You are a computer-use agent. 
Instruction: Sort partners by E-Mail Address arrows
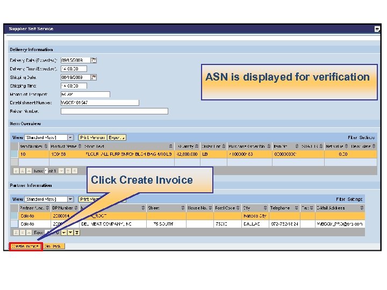(x=362, y=208)
